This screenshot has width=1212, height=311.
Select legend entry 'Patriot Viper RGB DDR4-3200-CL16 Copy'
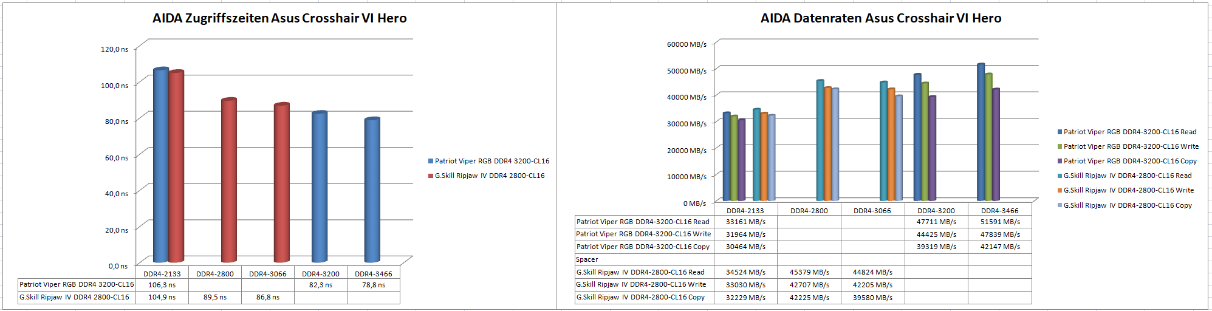[1130, 161]
